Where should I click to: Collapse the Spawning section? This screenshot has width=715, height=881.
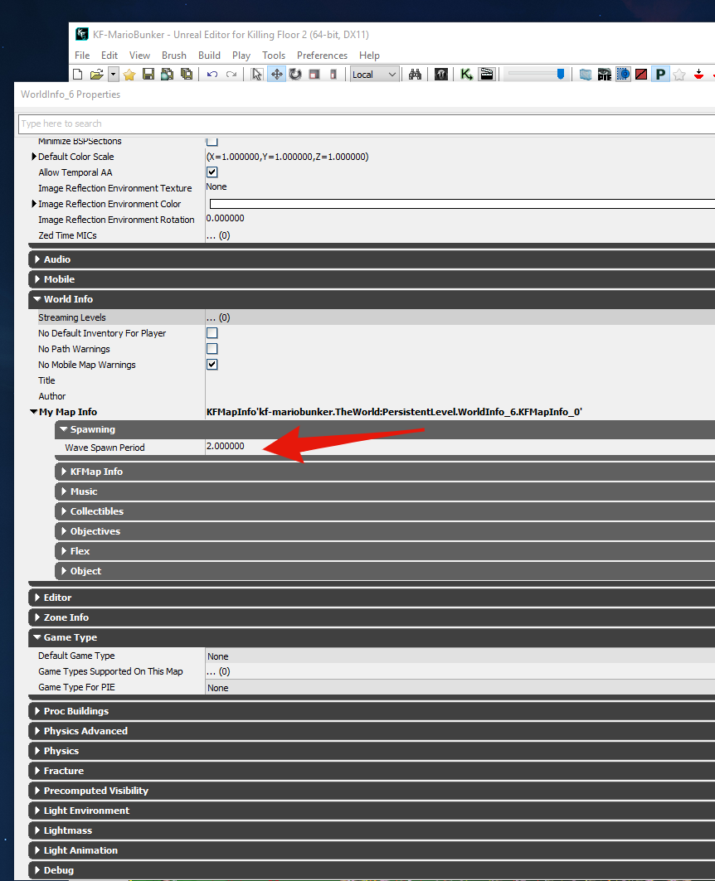click(64, 428)
